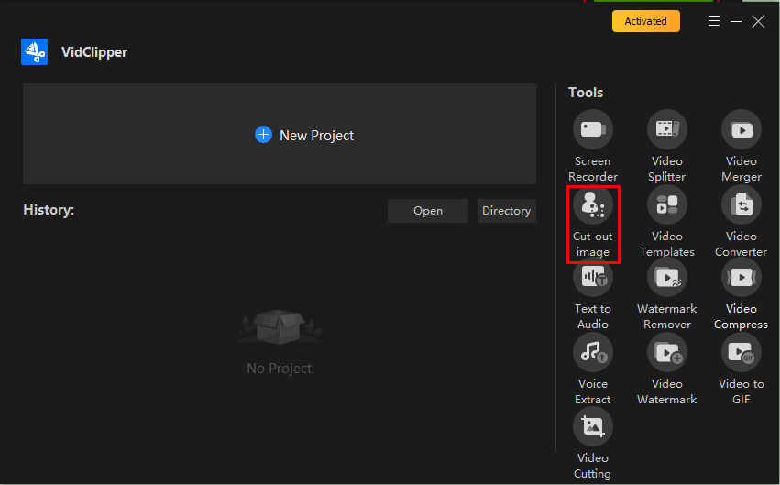Launch the Video to GIF tool
This screenshot has height=485, width=780.
coord(741,353)
